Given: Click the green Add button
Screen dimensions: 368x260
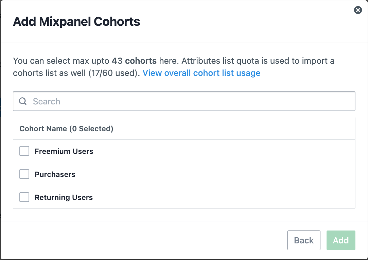Looking at the screenshot, I should pyautogui.click(x=341, y=240).
